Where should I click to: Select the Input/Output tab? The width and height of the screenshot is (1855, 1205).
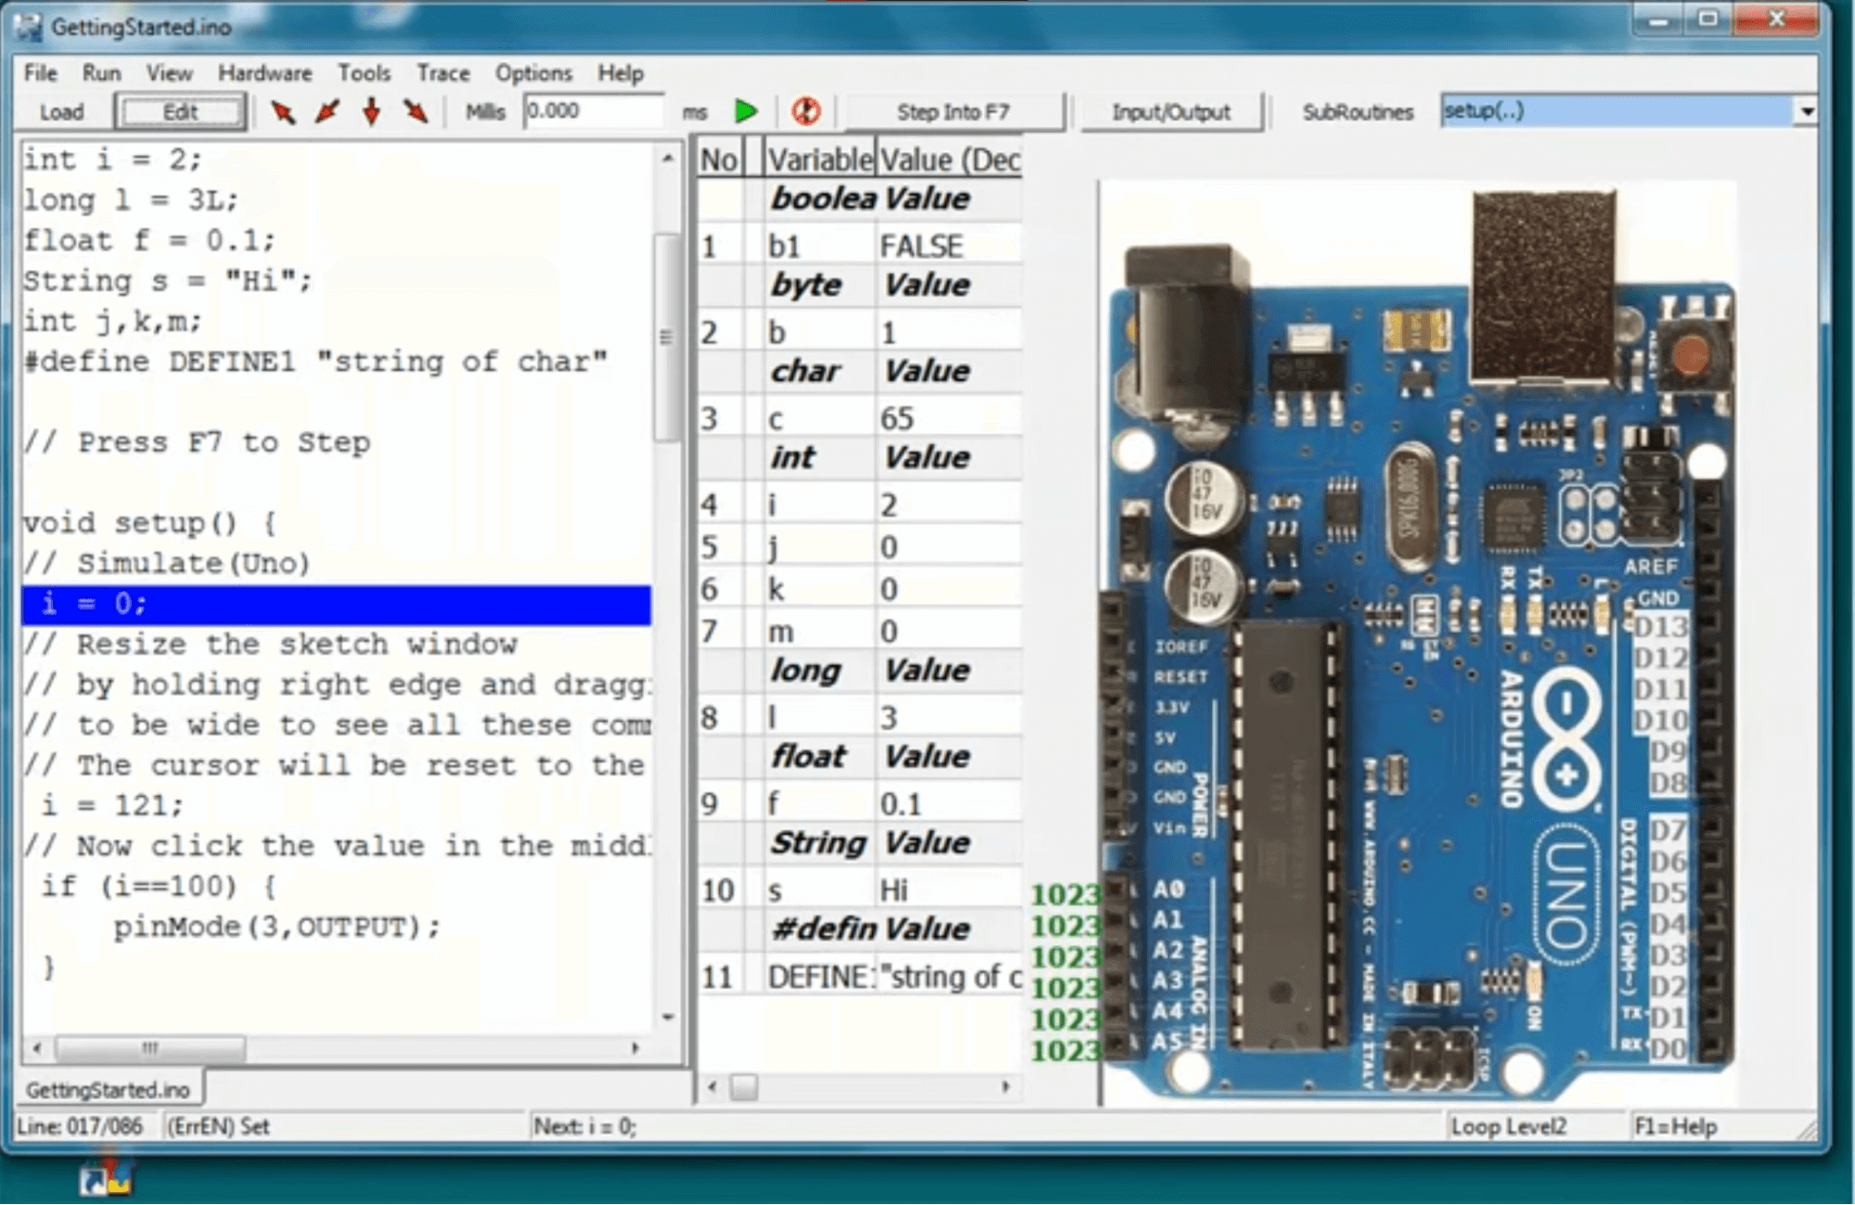pyautogui.click(x=1166, y=110)
